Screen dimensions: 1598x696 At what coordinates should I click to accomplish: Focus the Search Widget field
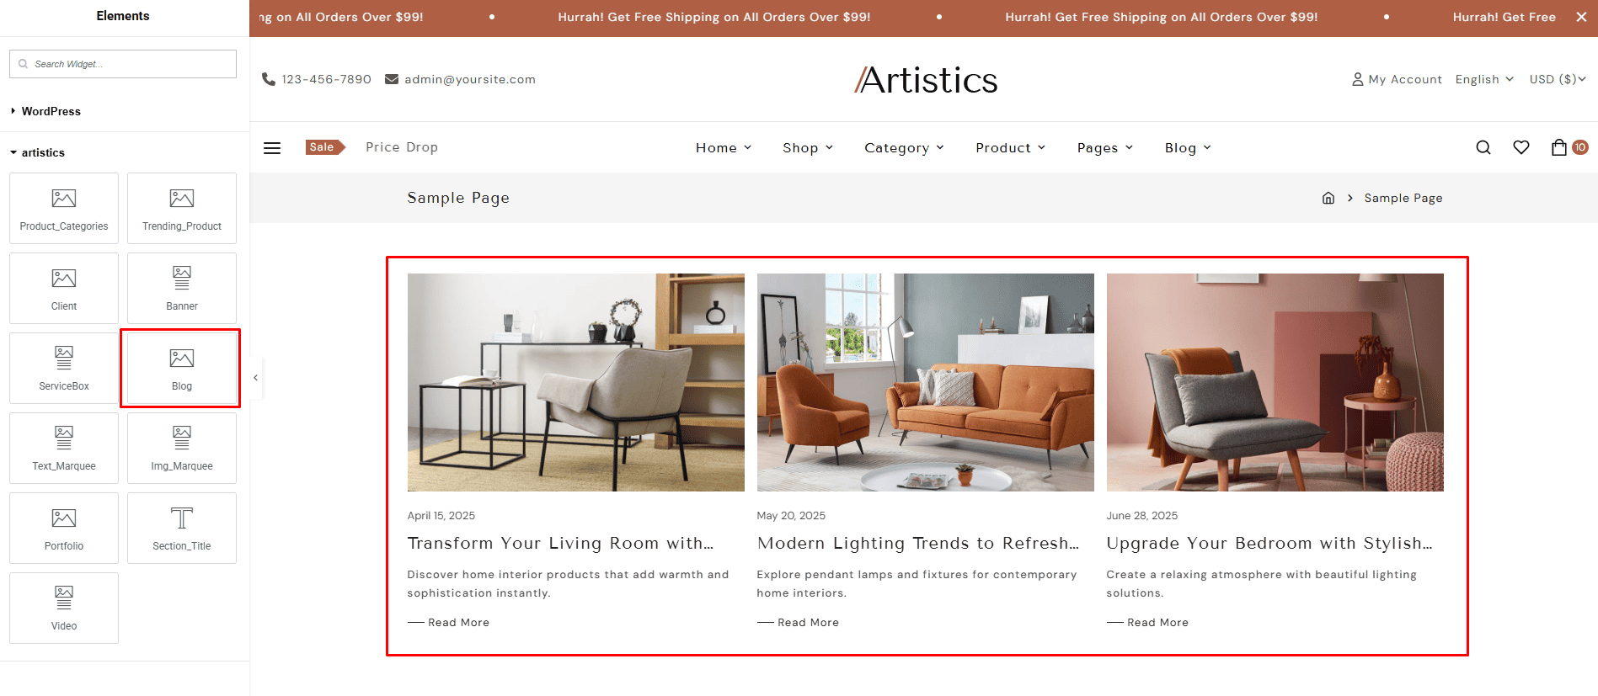tap(123, 64)
